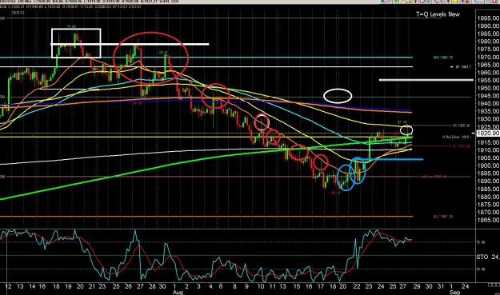The width and height of the screenshot is (500, 295).
Task: Select the teal horizontal level line near 1970
Action: click(206, 58)
